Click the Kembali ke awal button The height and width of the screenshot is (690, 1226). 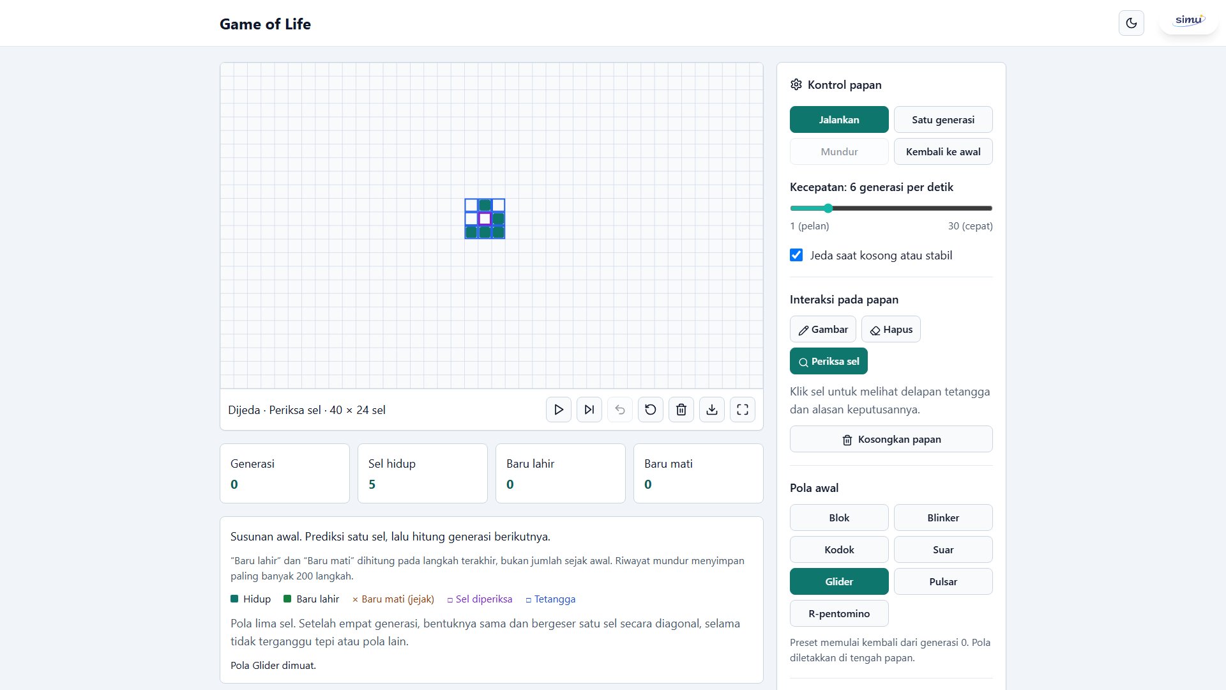pyautogui.click(x=943, y=151)
